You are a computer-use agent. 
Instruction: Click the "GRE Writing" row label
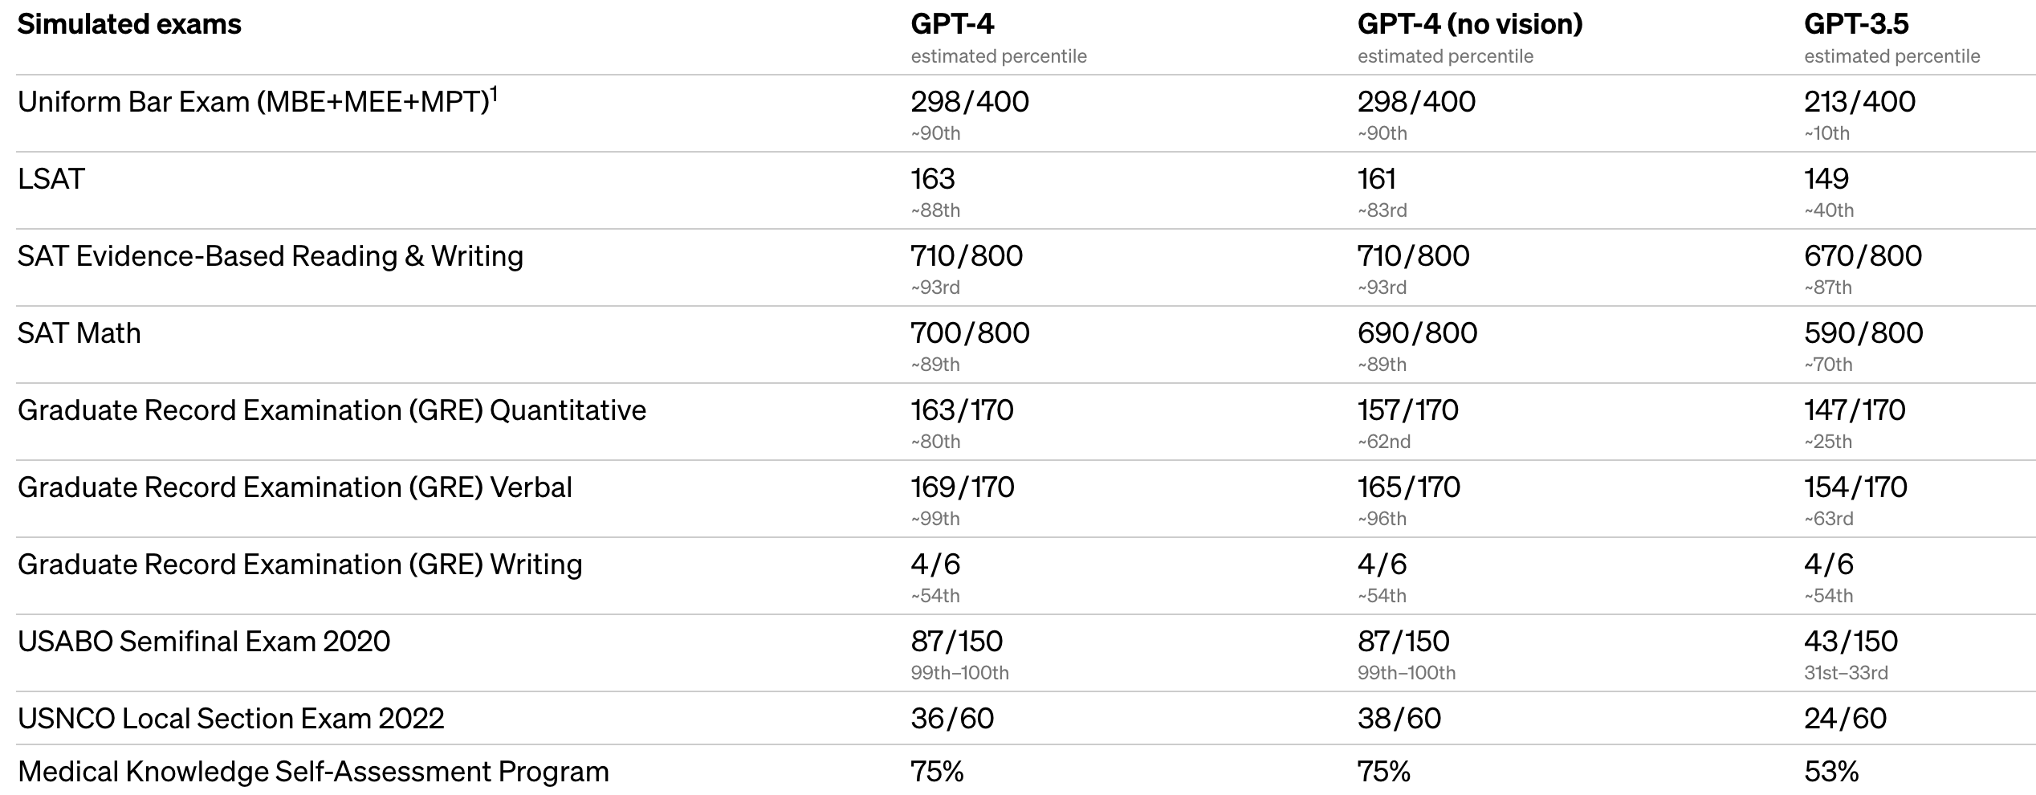pos(299,565)
